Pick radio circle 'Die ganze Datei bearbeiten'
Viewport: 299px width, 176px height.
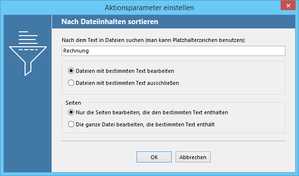coord(71,124)
